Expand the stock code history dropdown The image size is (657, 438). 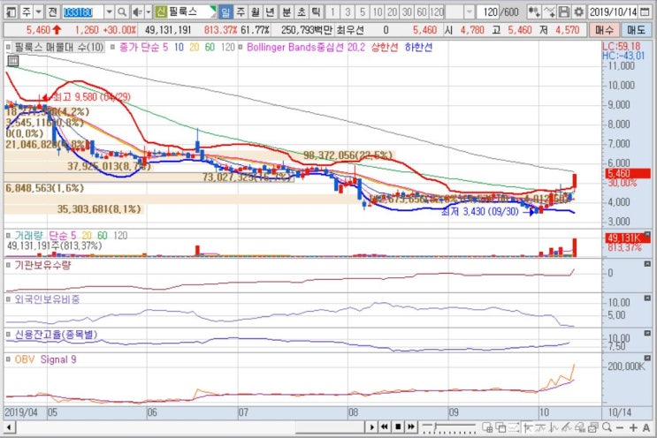tap(109, 12)
